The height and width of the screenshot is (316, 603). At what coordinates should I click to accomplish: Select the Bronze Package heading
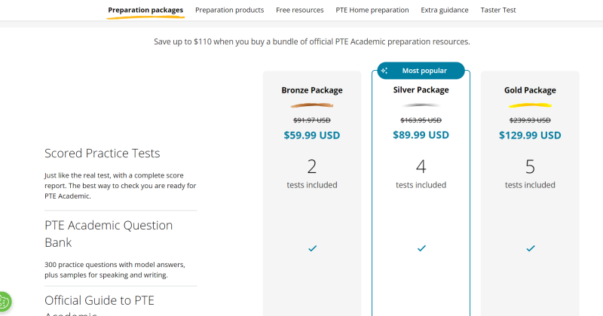coord(312,90)
